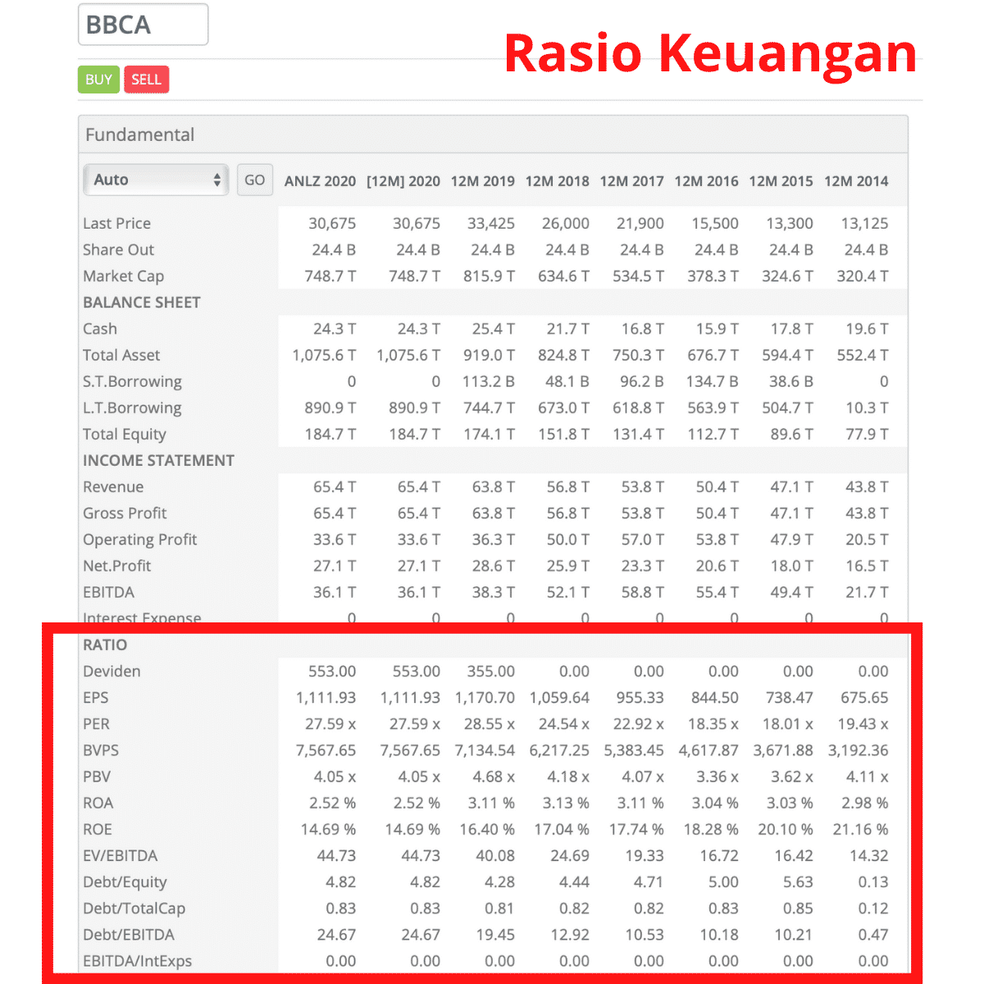The width and height of the screenshot is (984, 984).
Task: Click the Market Cap row label
Action: [x=123, y=276]
